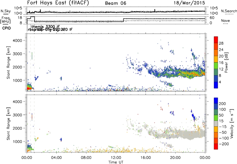Viewport: 237px width, 164px height.
Task: Click the "16:00" time tick label
Action: 145,158
